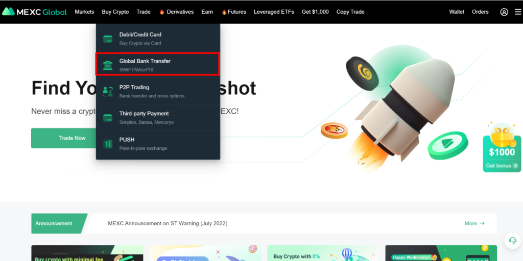Click the Debit/Credit Card icon

click(108, 39)
